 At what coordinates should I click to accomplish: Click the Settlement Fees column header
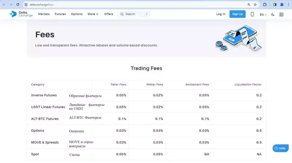click(x=197, y=85)
